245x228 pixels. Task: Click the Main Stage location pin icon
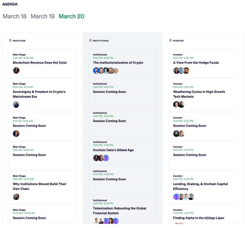[x=10, y=40]
